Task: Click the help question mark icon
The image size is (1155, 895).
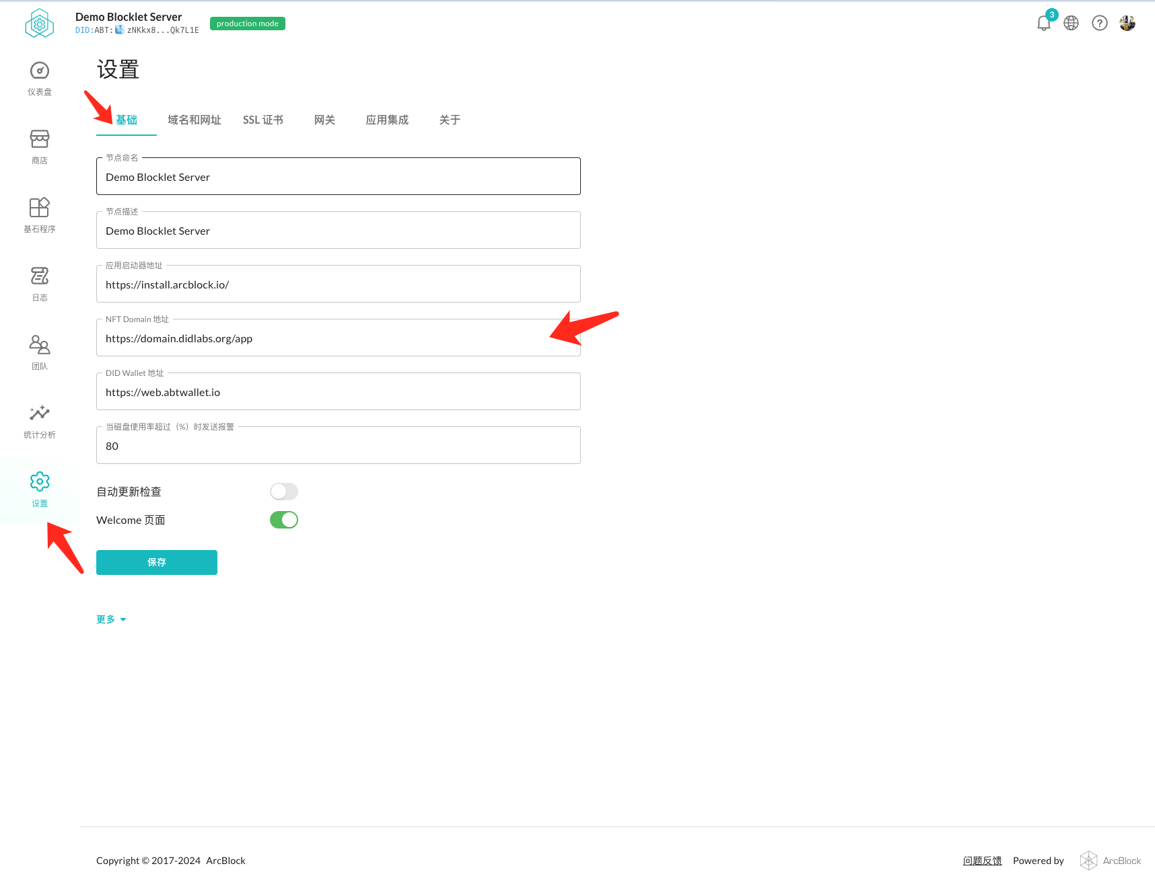Action: pos(1099,24)
